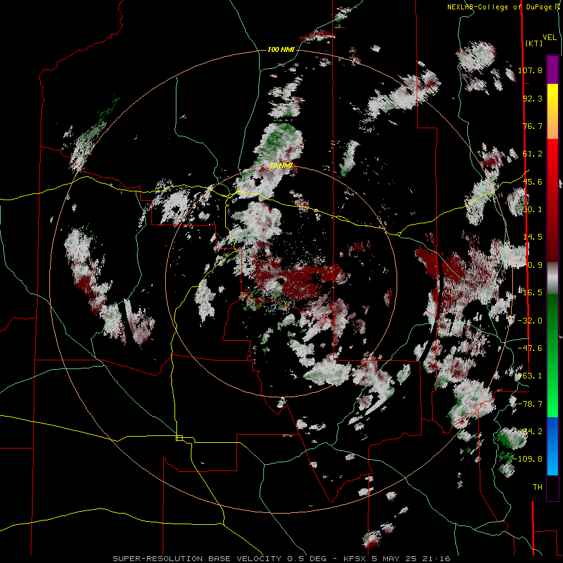
Task: Select the 14.5 scale value
Action: (x=533, y=237)
